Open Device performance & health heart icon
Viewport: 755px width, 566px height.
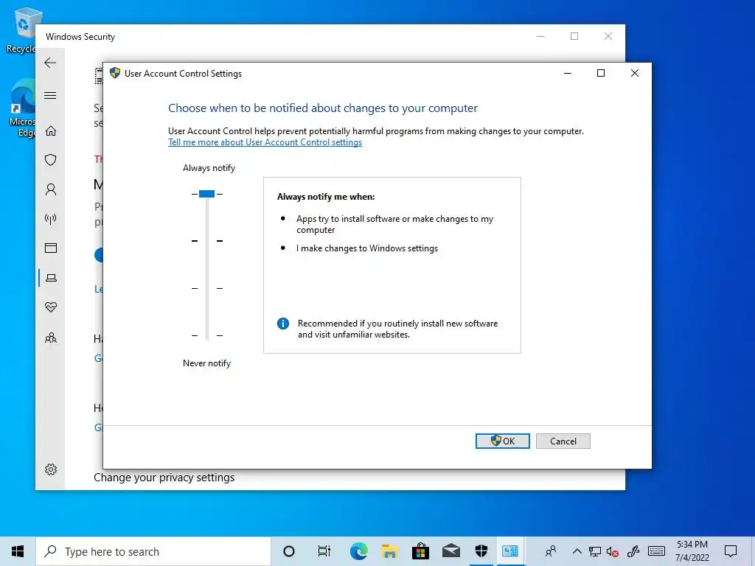point(51,307)
